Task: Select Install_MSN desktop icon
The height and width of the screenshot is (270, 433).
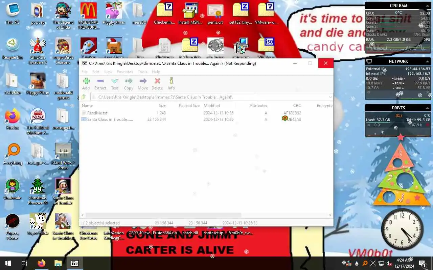Action: click(190, 14)
